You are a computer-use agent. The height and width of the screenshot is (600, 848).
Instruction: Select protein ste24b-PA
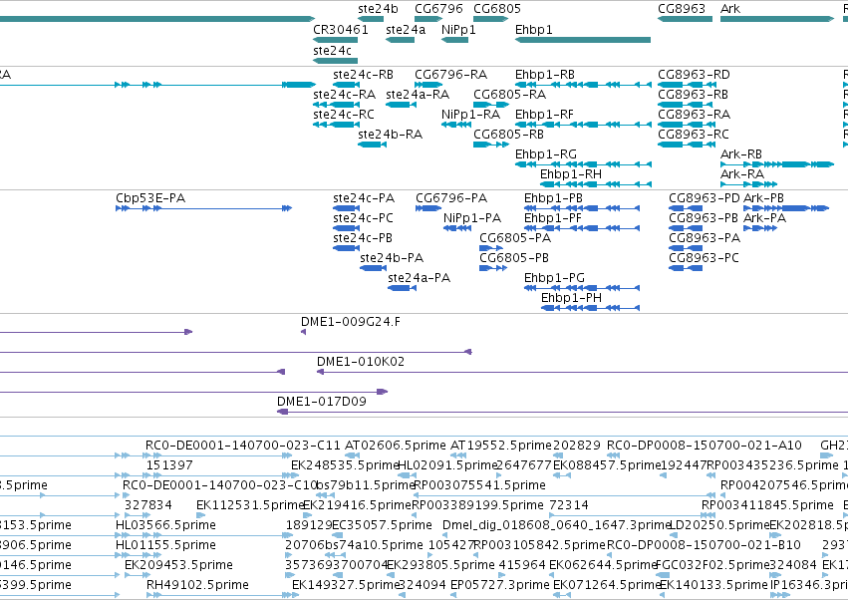tap(373, 268)
